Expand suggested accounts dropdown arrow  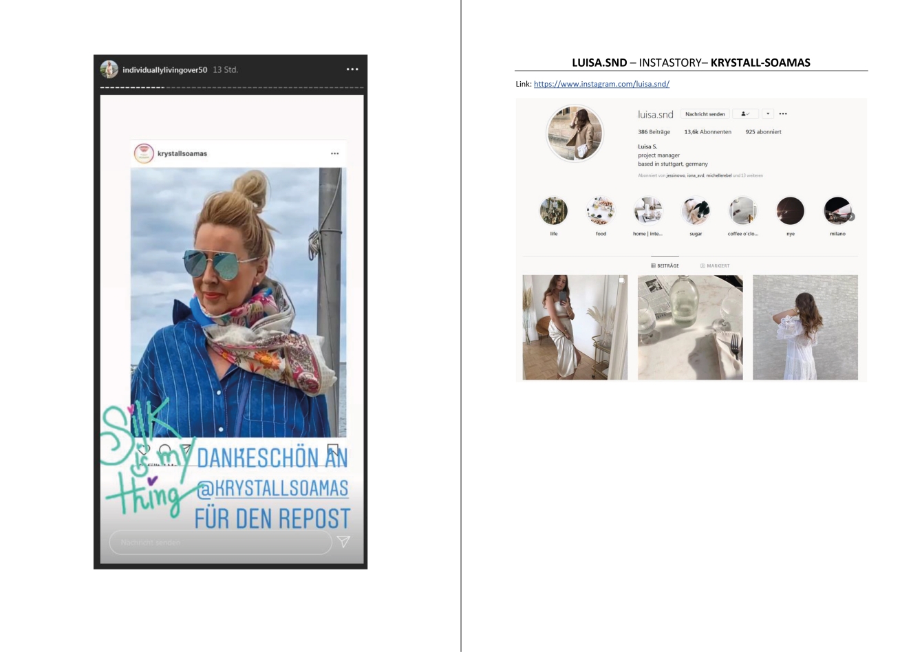[768, 114]
